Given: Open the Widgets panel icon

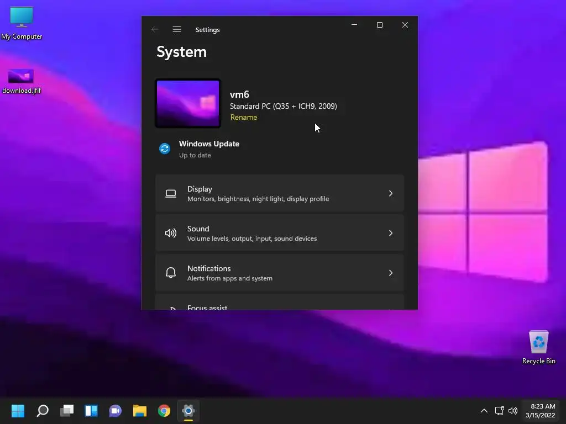Looking at the screenshot, I should [91, 411].
